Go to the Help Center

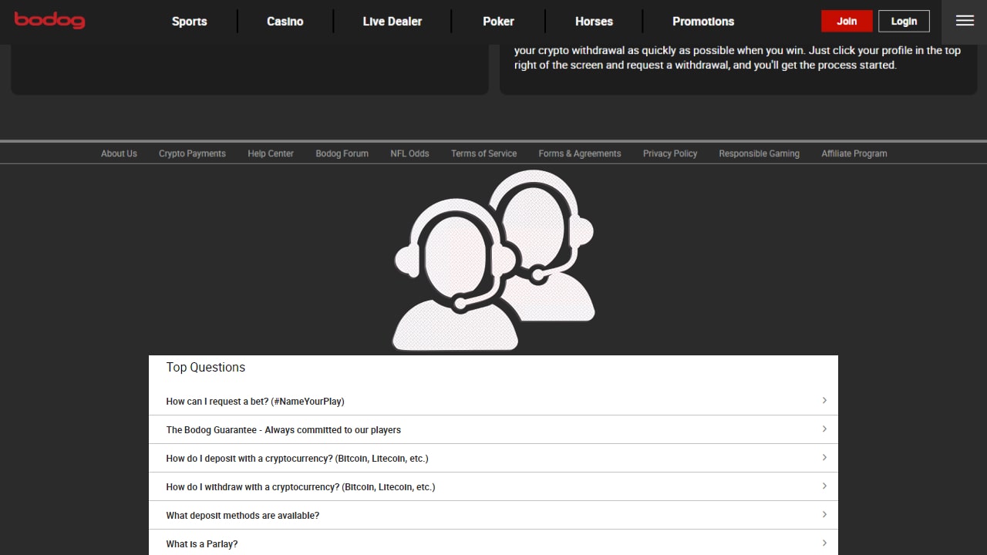coord(271,153)
